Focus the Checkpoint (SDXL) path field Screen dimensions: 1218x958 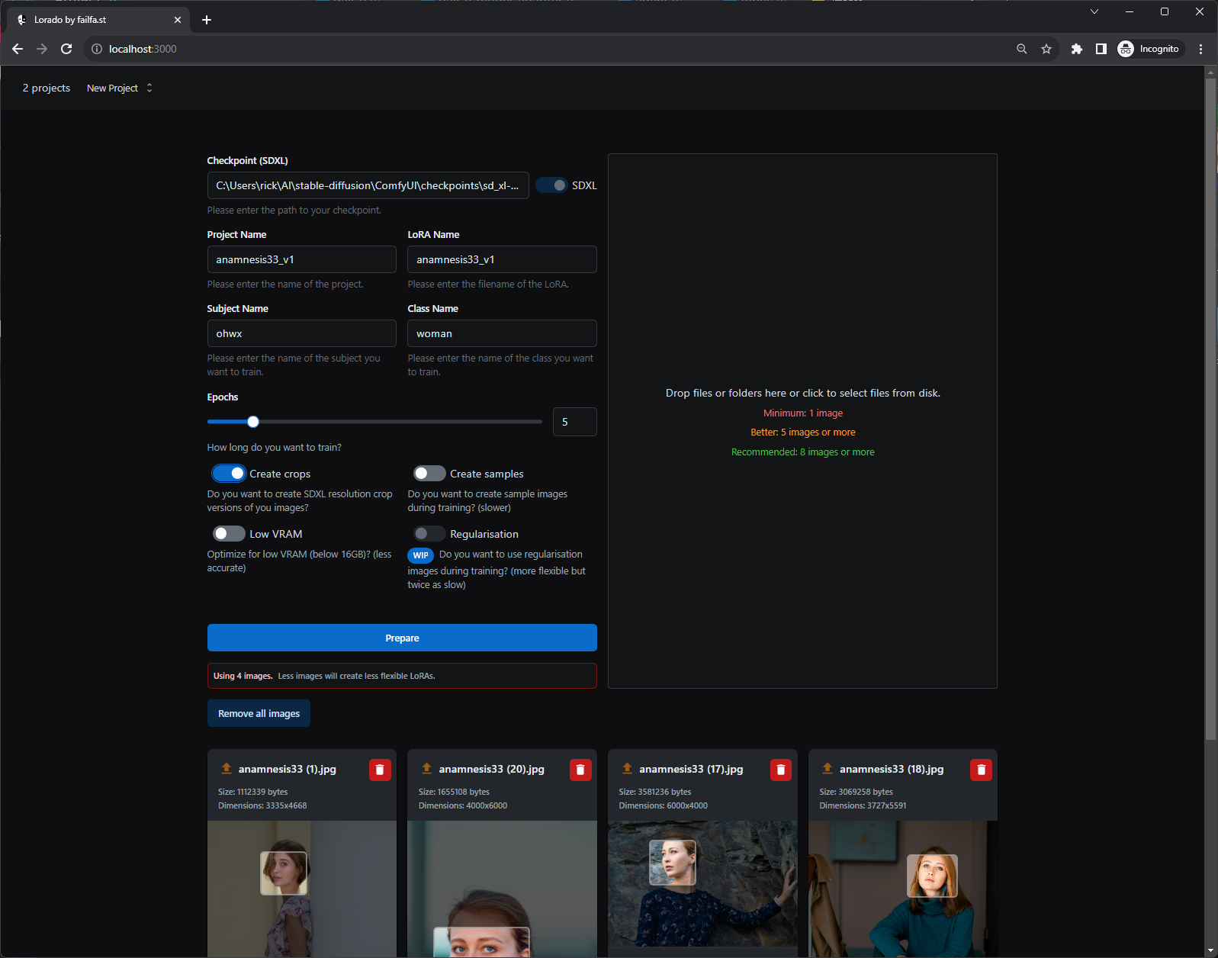click(368, 185)
